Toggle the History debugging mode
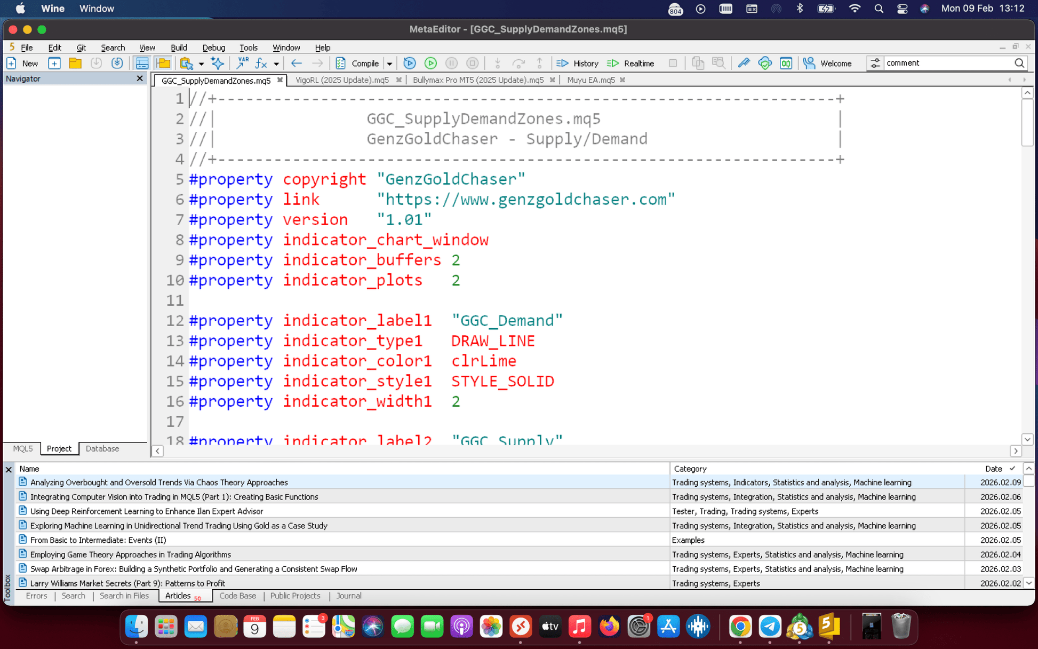Viewport: 1038px width, 649px height. tap(577, 63)
